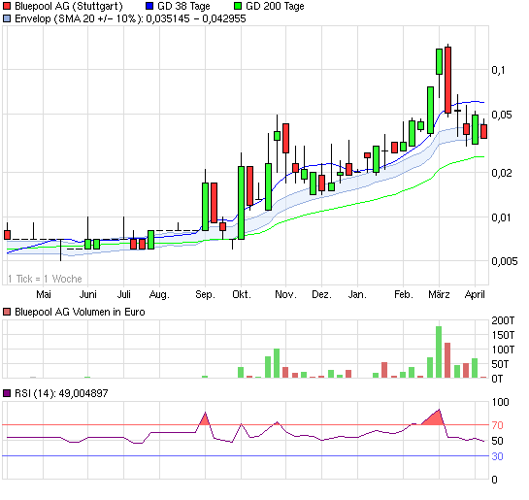Click the Envelop SMA 20 values text
Viewport: 529px width, 500px height.
(130, 18)
